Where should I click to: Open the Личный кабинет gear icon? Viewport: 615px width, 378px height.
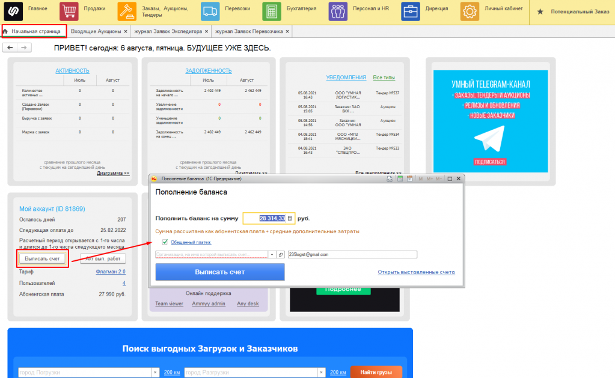470,11
